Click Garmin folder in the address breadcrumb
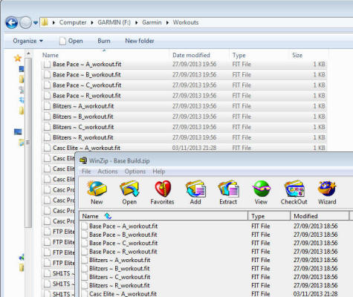Image resolution: width=353 pixels, height=297 pixels. [x=152, y=22]
